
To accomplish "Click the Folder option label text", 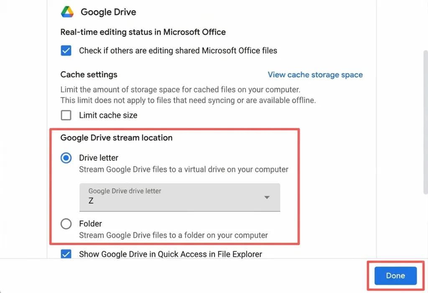I will point(90,224).
